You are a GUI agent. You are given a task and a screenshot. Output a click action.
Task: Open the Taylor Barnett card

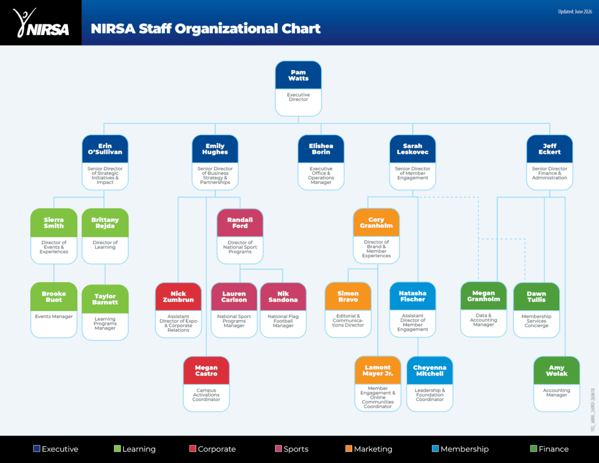coord(105,313)
